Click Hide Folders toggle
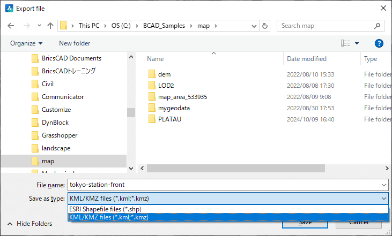The height and width of the screenshot is (236, 392). [29, 224]
